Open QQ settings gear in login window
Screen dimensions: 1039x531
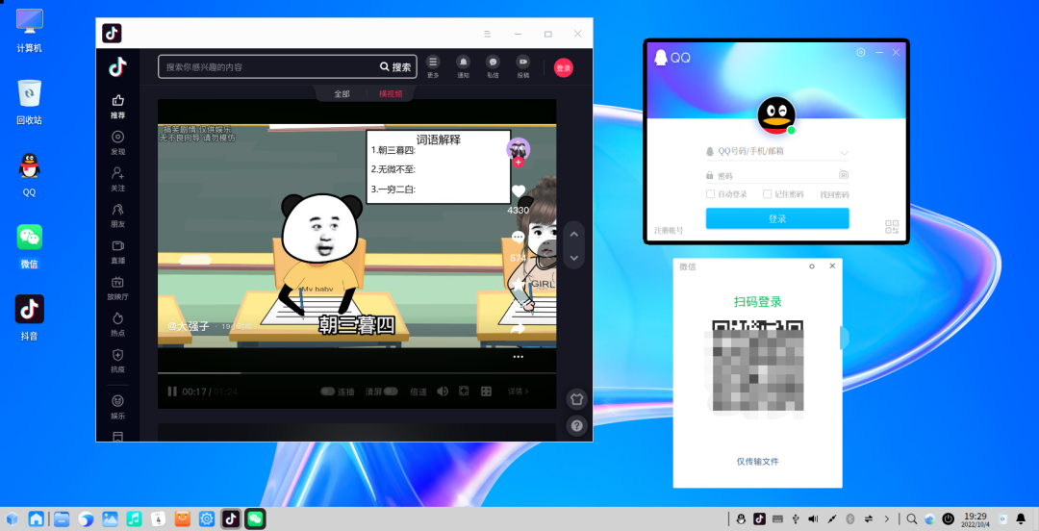tap(861, 52)
